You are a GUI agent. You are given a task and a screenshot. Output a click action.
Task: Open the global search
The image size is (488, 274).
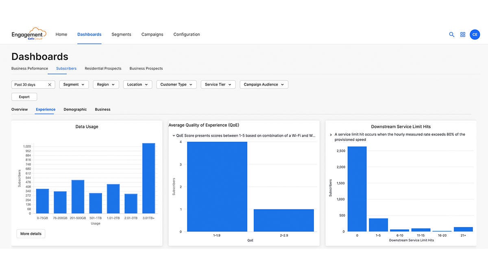451,35
